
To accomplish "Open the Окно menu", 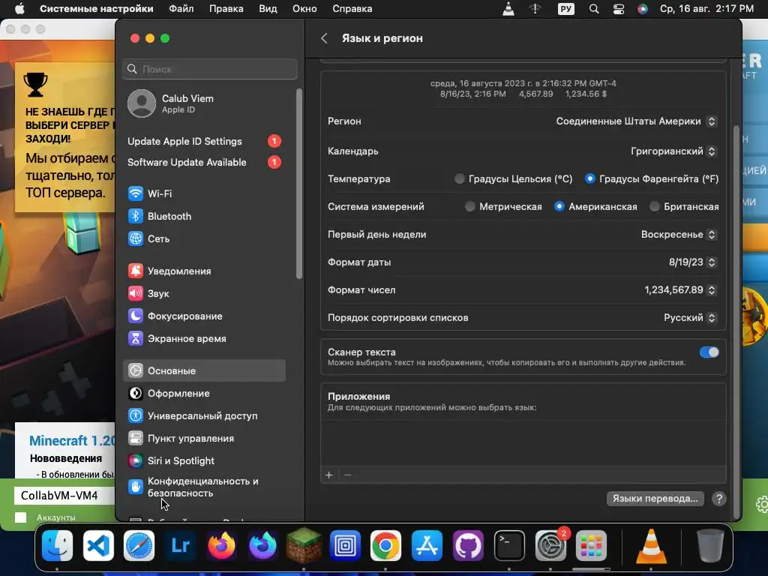I will pos(304,9).
